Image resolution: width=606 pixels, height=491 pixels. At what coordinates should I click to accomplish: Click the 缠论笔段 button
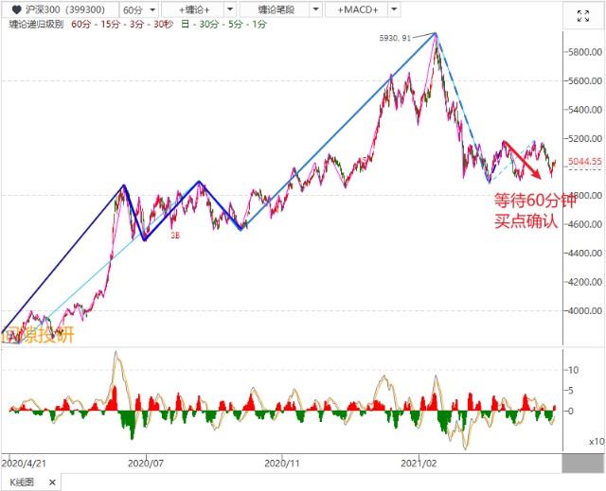(276, 9)
